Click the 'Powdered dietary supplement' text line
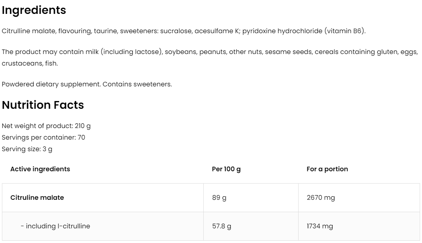 (x=87, y=84)
